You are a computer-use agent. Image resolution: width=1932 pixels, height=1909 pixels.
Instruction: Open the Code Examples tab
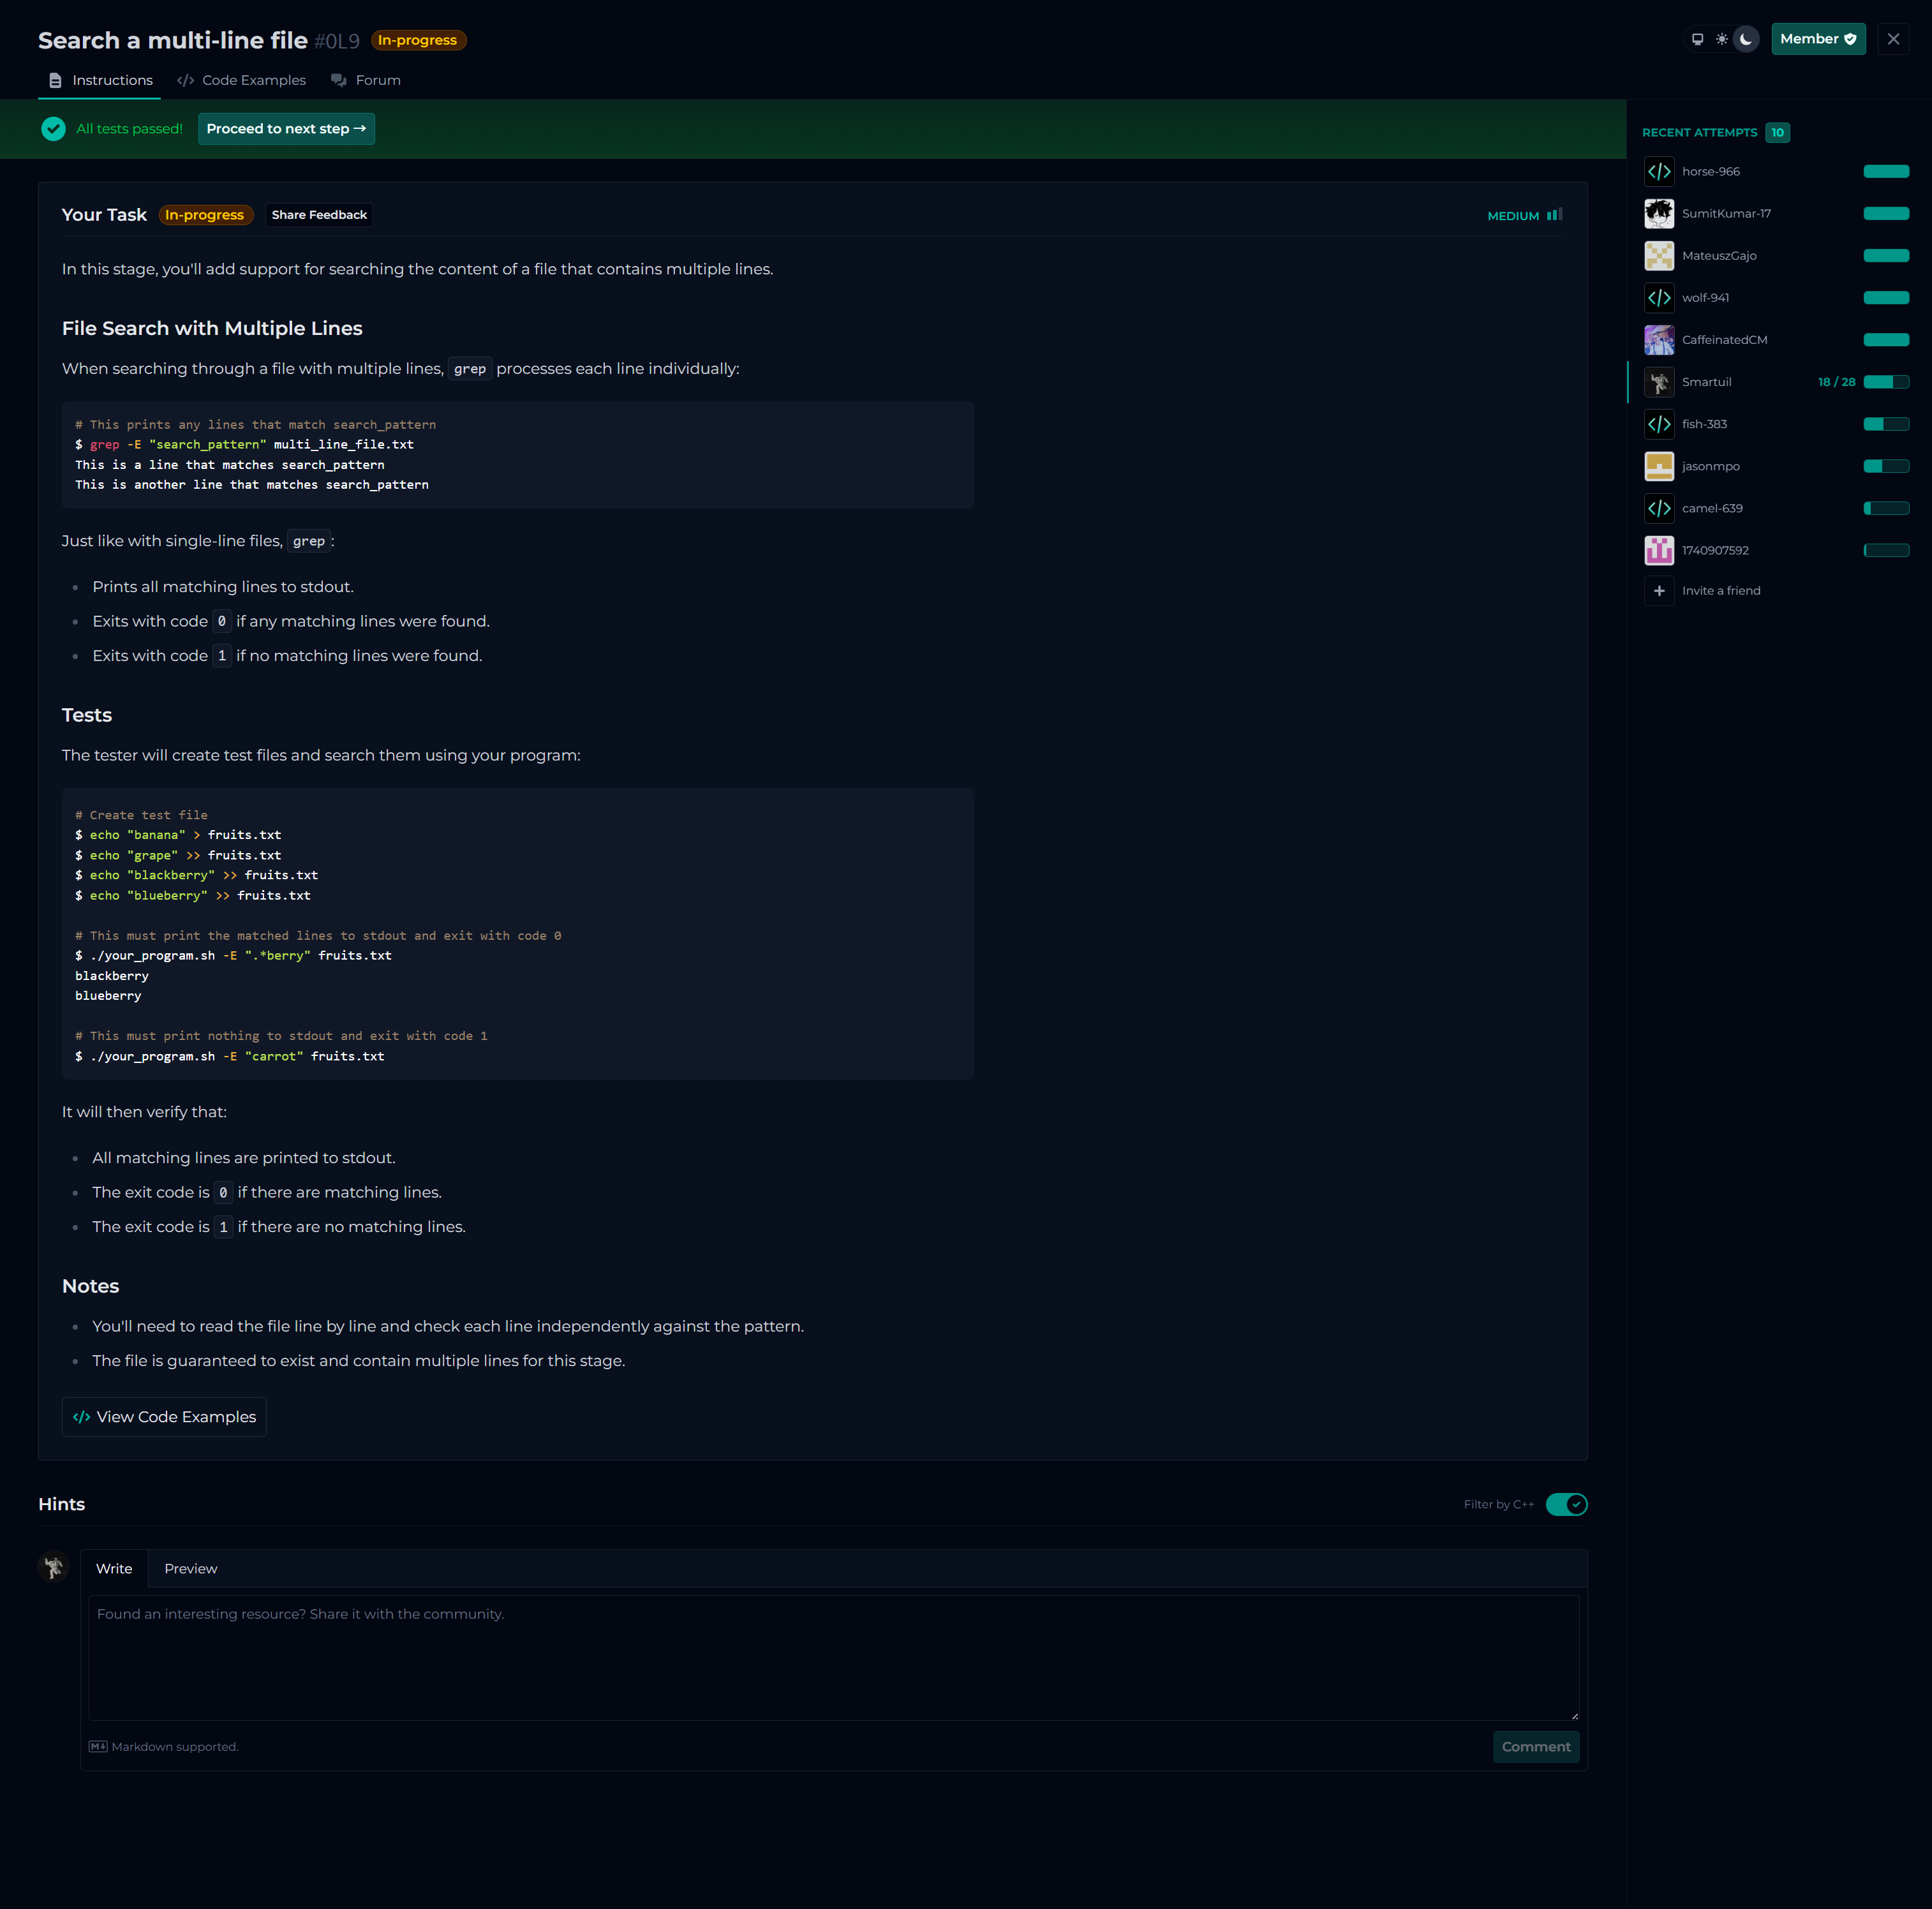[242, 80]
